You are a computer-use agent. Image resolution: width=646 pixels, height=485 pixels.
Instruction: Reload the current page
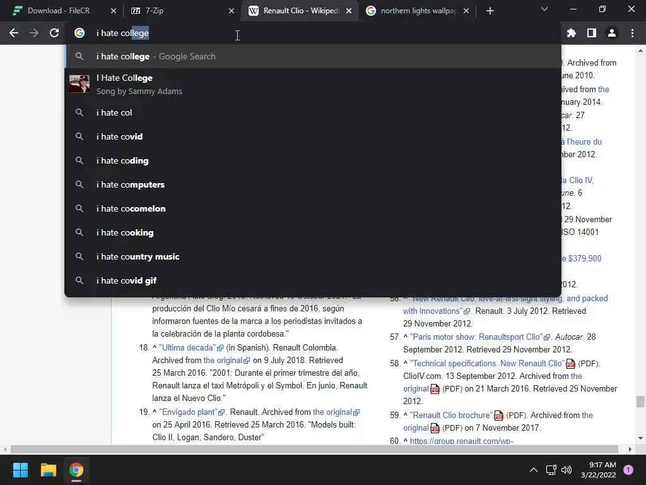54,33
